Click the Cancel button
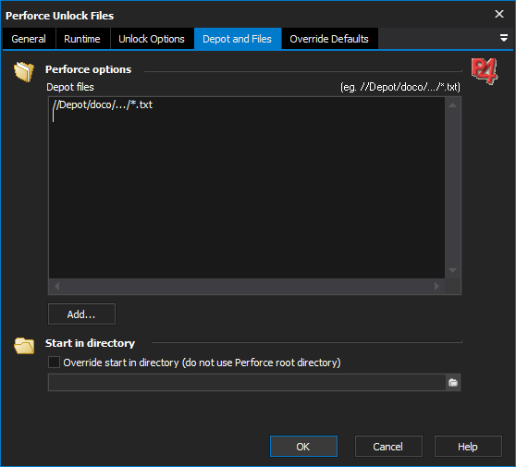This screenshot has width=516, height=467. pos(388,447)
